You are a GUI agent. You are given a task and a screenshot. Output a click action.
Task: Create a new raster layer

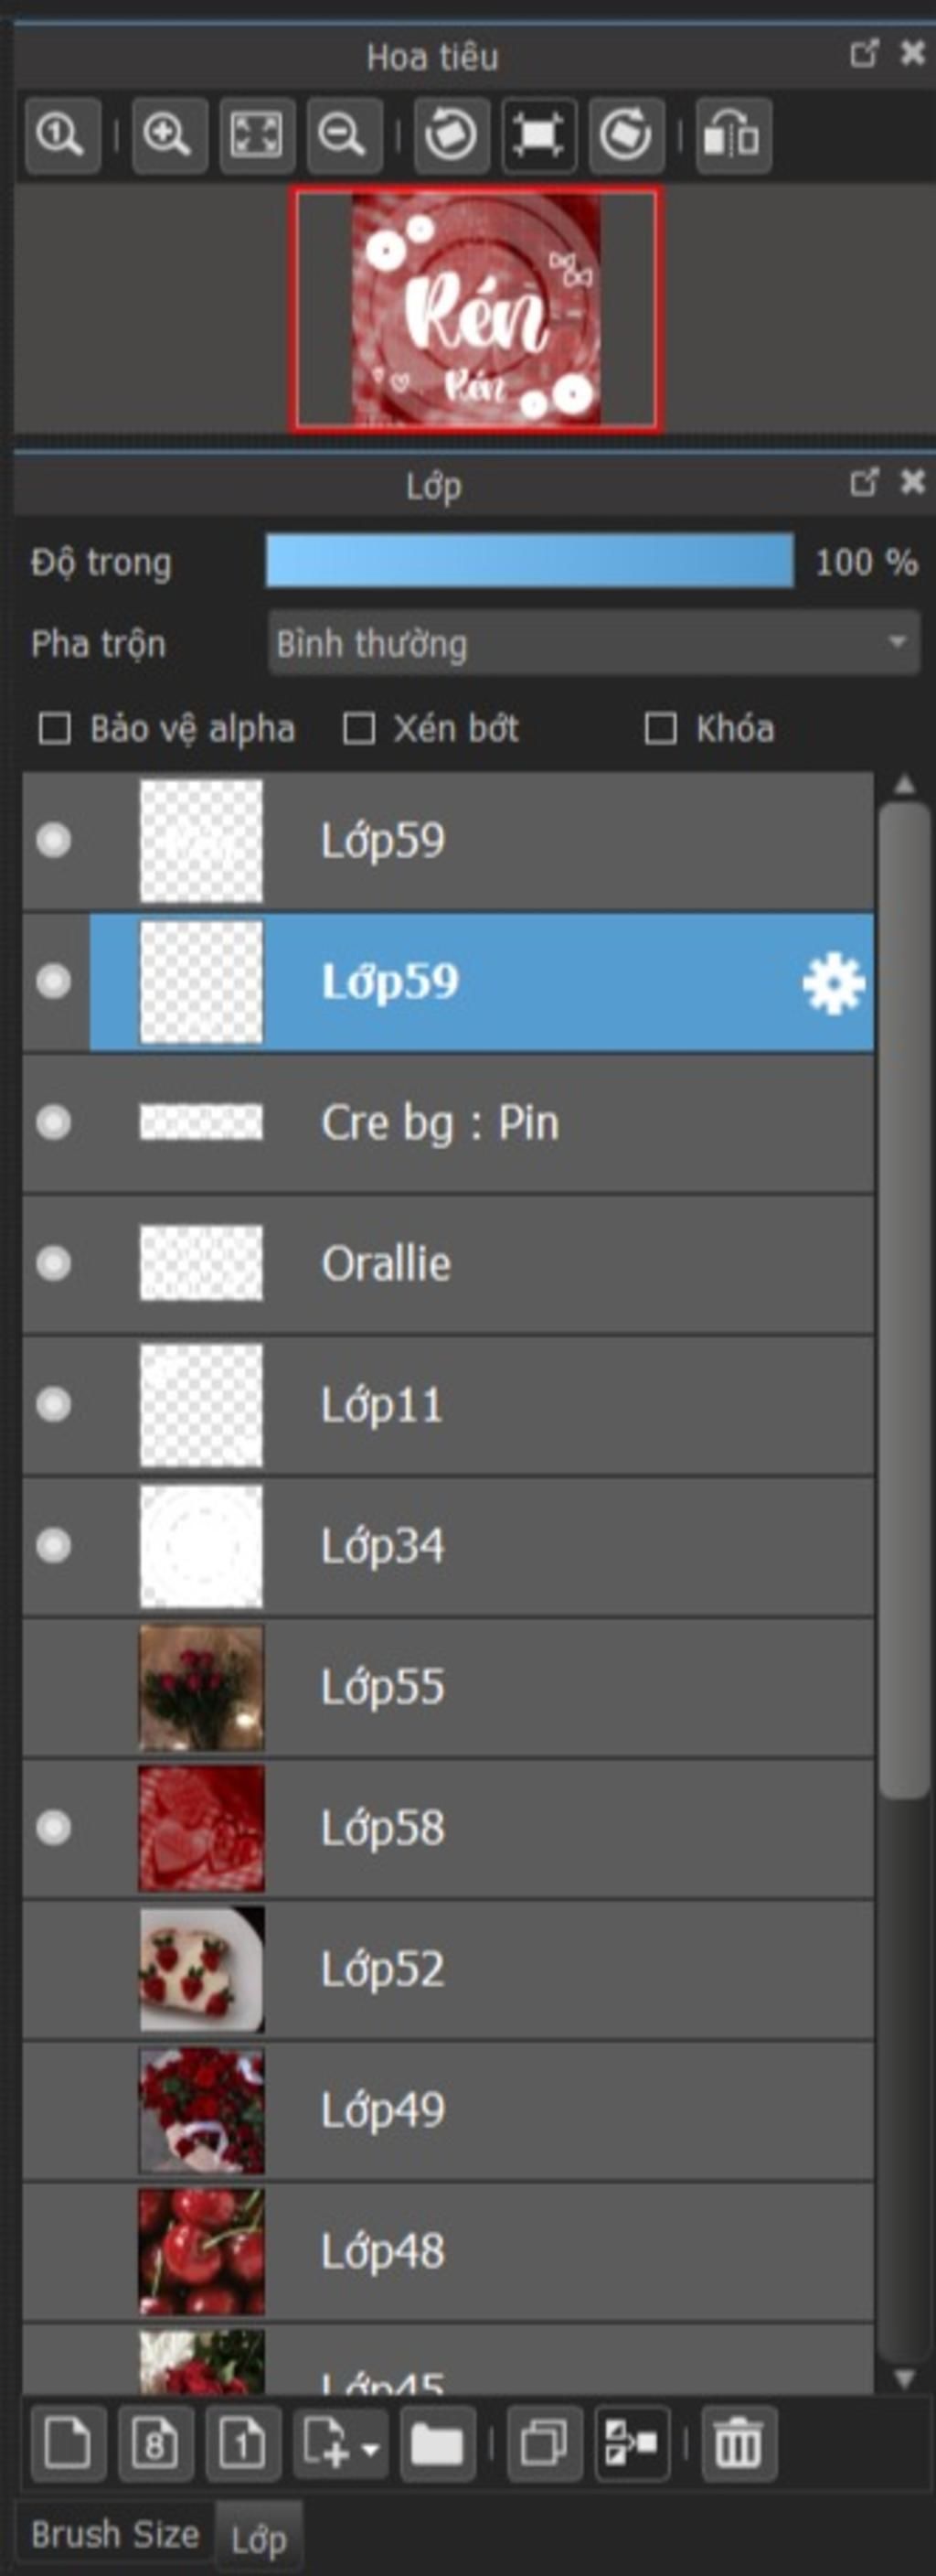coord(68,2444)
